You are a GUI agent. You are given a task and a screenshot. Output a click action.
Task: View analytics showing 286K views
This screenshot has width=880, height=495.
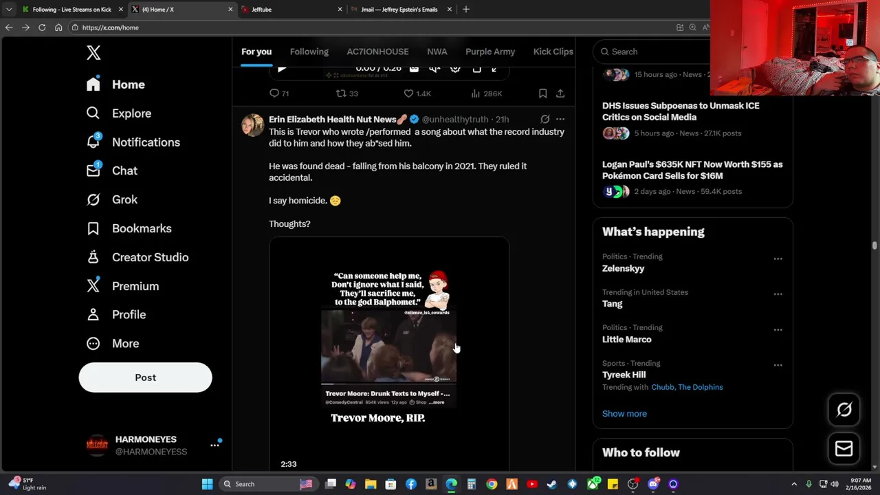pos(486,93)
